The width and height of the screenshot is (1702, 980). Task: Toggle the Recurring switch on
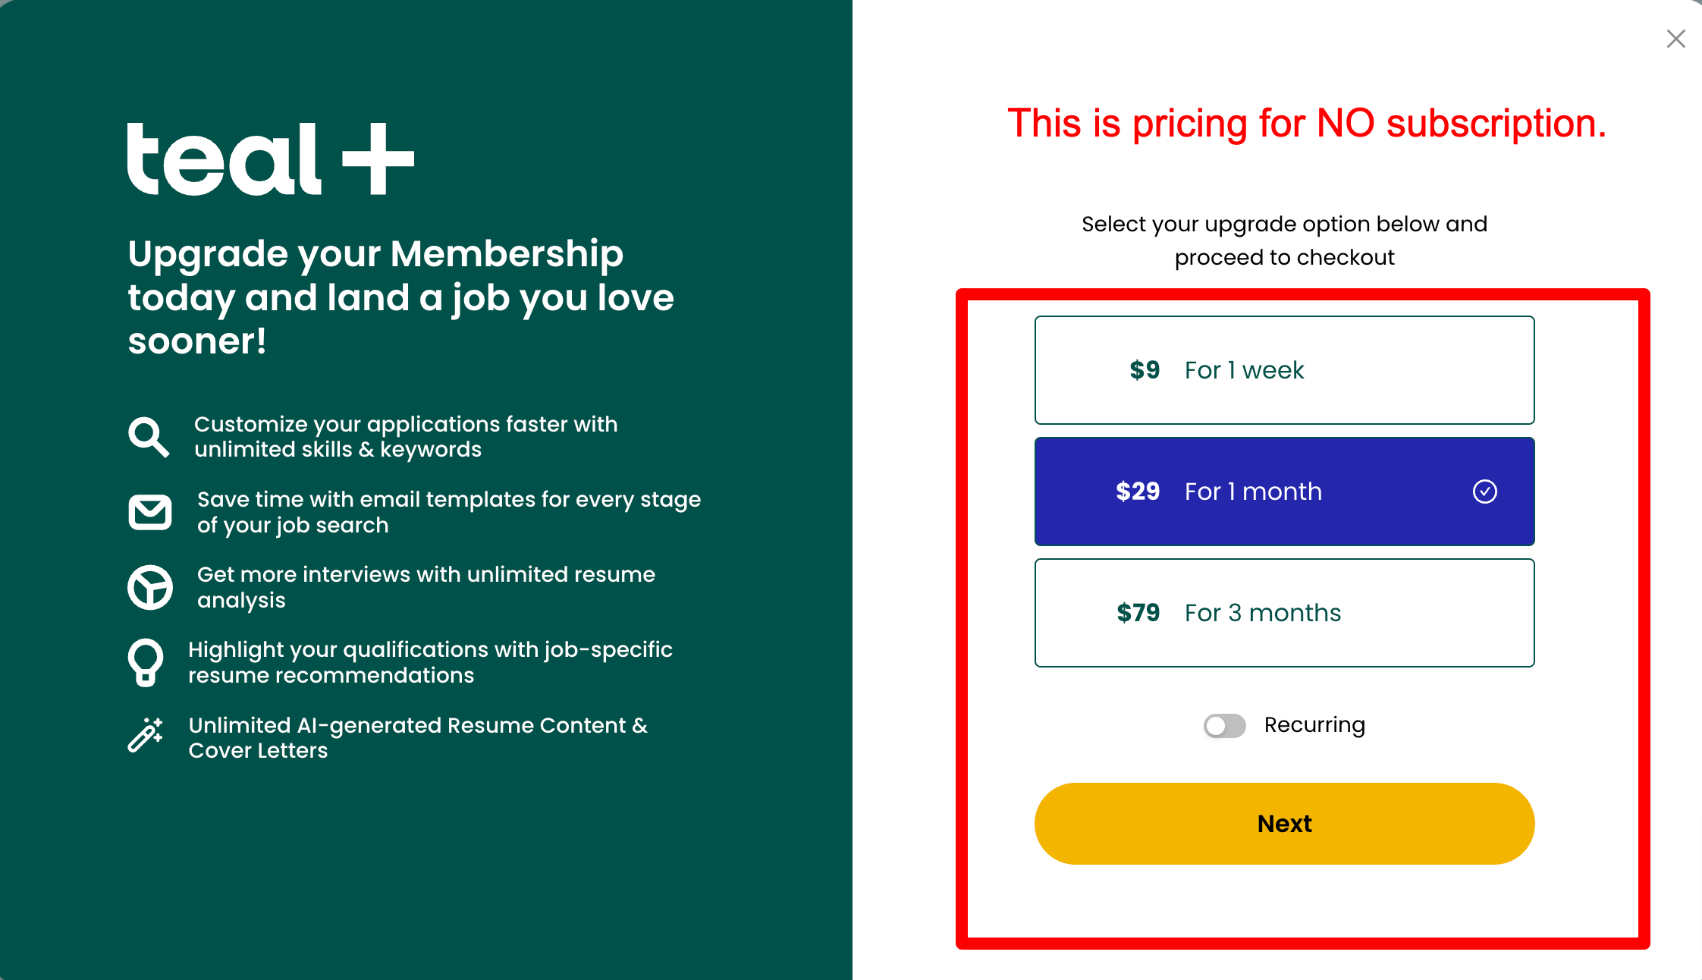point(1224,726)
